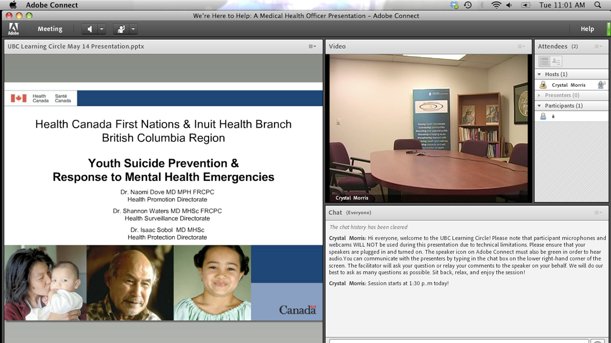Open the raise hand status dropdown arrow
The image size is (611, 343).
point(133,29)
